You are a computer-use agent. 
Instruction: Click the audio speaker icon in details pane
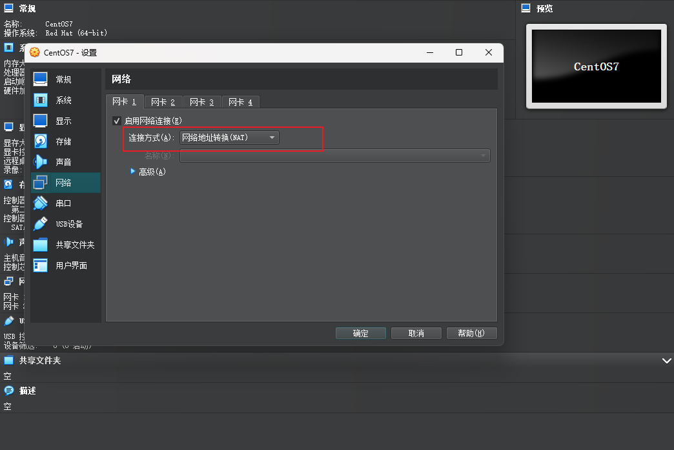coord(8,242)
